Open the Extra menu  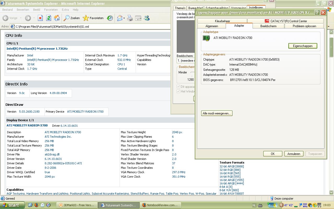click(65, 10)
